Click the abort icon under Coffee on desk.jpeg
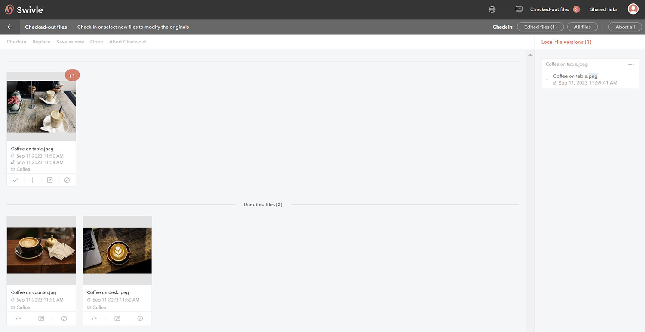 pos(140,318)
